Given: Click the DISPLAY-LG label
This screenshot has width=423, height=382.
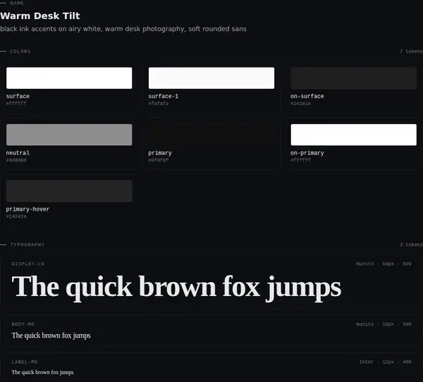Looking at the screenshot, I should (27, 264).
